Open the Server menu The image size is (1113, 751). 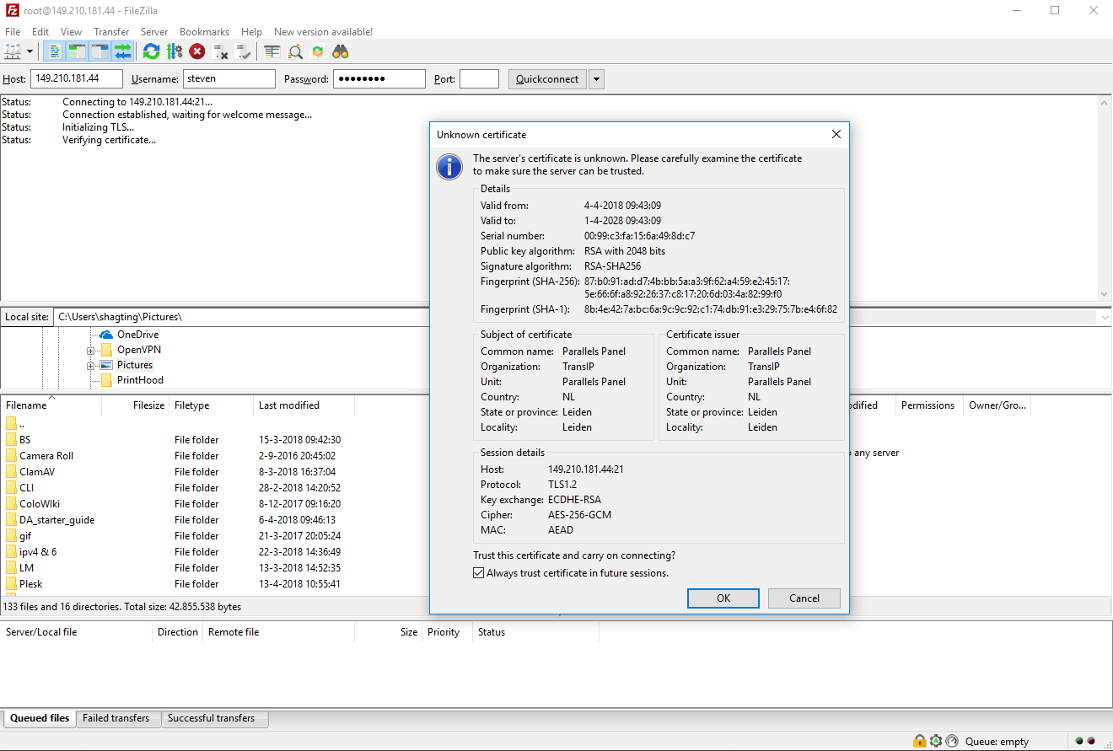pyautogui.click(x=154, y=31)
